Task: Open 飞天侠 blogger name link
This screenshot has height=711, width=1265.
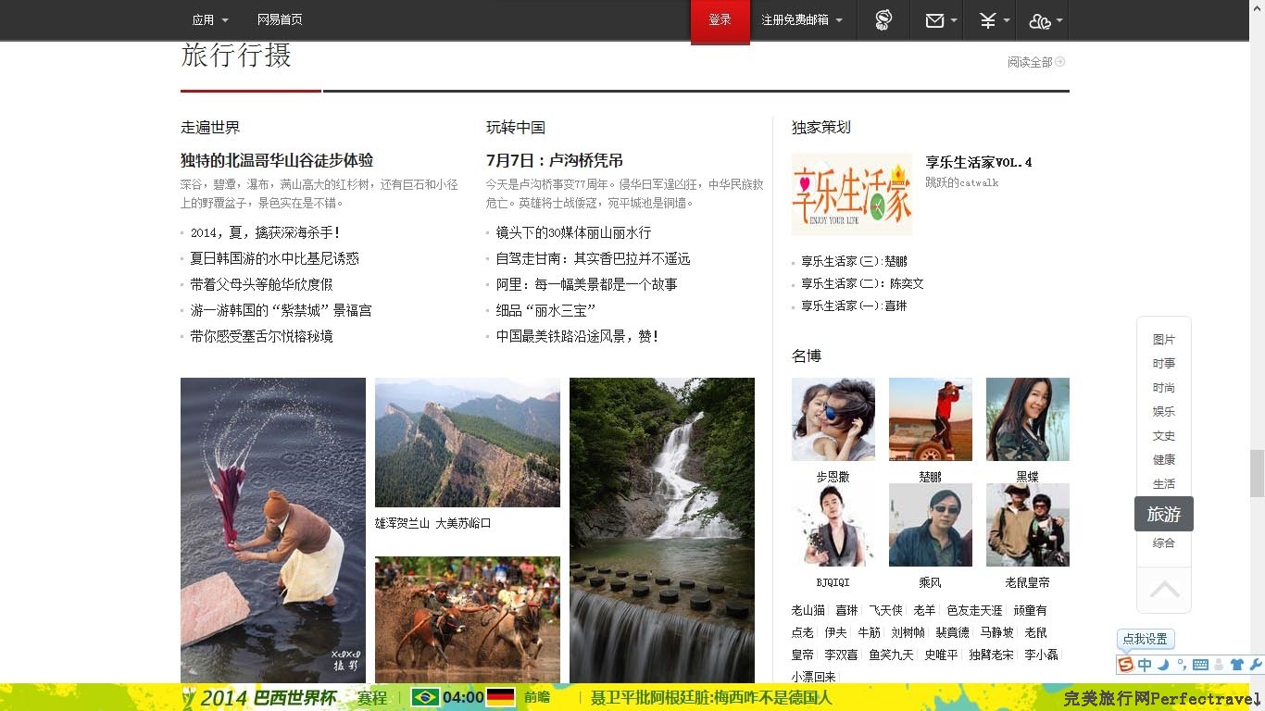Action: tap(885, 610)
